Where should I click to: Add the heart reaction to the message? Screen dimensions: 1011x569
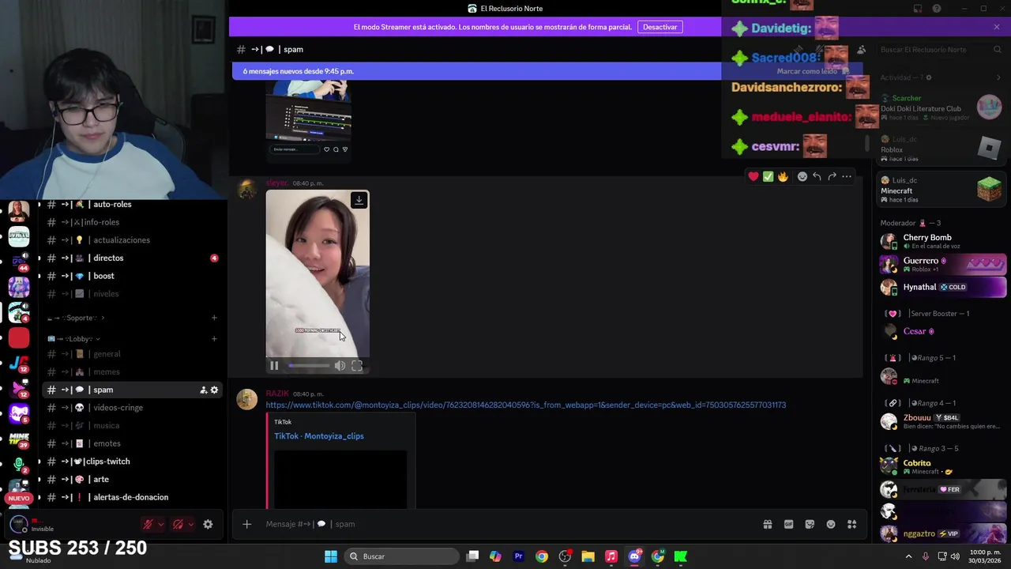pos(754,176)
